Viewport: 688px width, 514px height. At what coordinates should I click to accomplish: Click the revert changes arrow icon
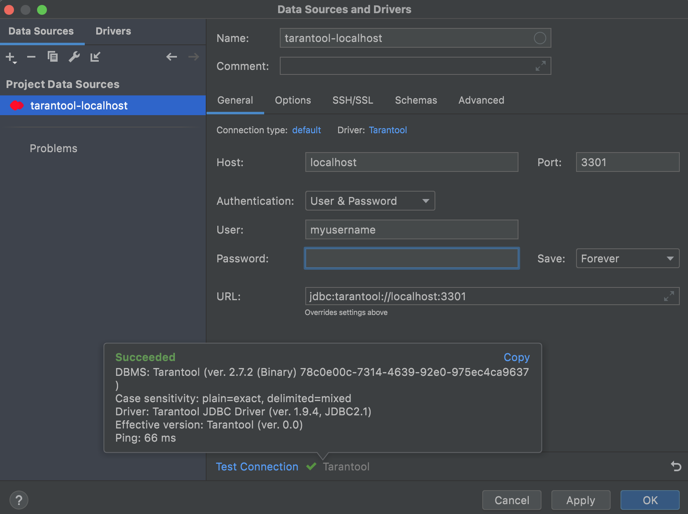pyautogui.click(x=676, y=466)
